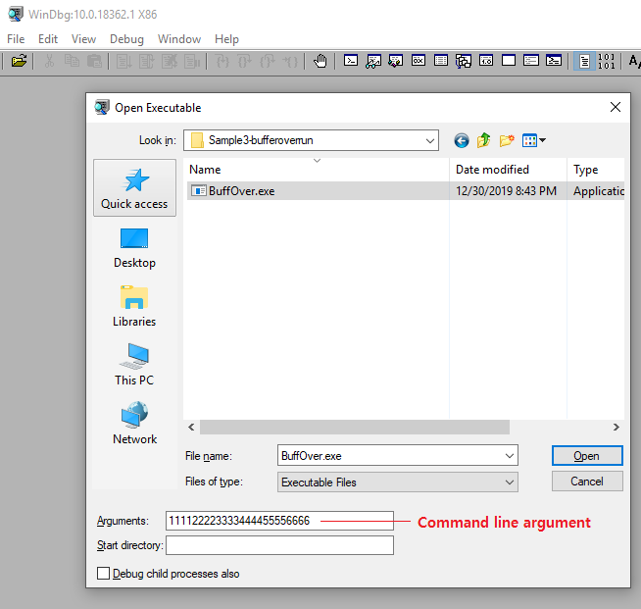Image resolution: width=641 pixels, height=609 pixels.
Task: Click the Run to cursor toolbar icon
Action: [x=289, y=61]
